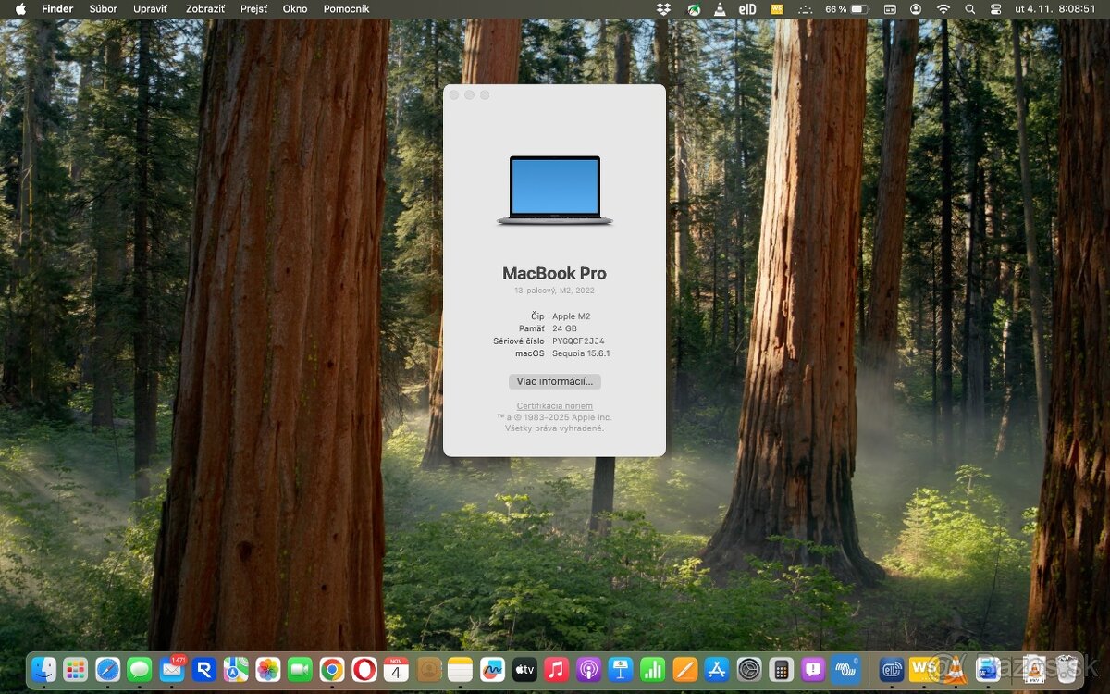Viewport: 1110px width, 694px height.
Task: Open Safari from the Dock
Action: [x=107, y=670]
